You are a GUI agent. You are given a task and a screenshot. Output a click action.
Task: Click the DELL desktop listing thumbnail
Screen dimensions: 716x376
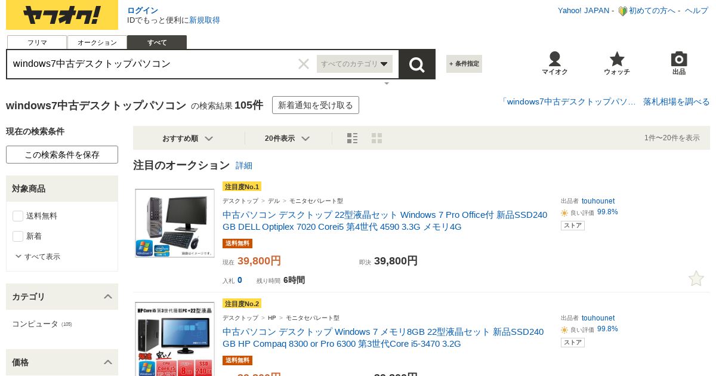pos(175,223)
